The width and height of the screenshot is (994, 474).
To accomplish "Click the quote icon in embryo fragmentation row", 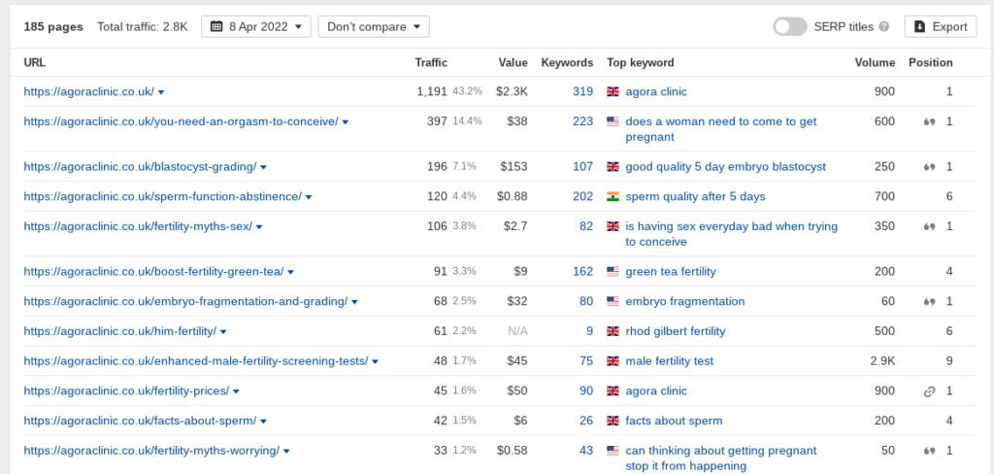I will click(x=929, y=301).
